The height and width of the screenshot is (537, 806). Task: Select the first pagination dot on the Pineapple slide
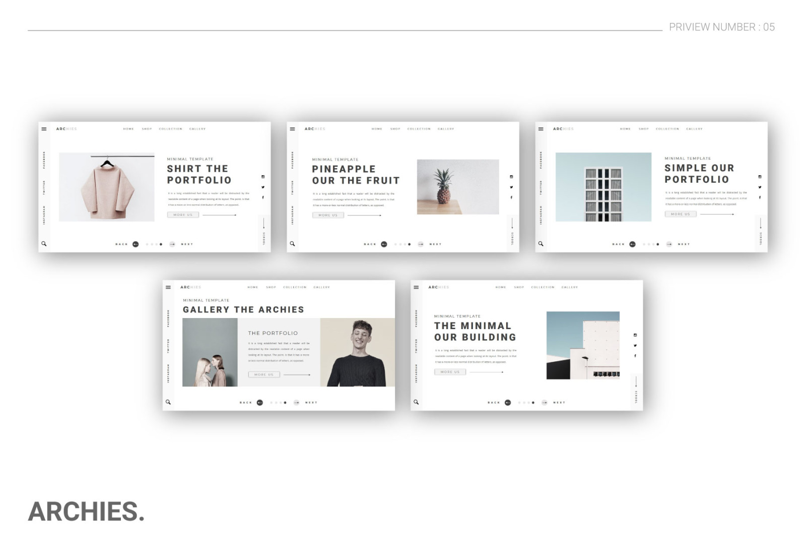pos(395,244)
